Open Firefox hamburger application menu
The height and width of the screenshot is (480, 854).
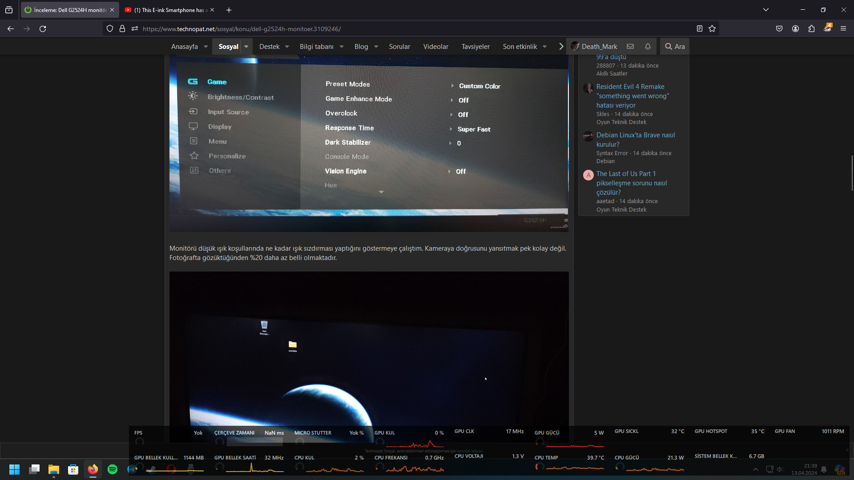coord(843,29)
